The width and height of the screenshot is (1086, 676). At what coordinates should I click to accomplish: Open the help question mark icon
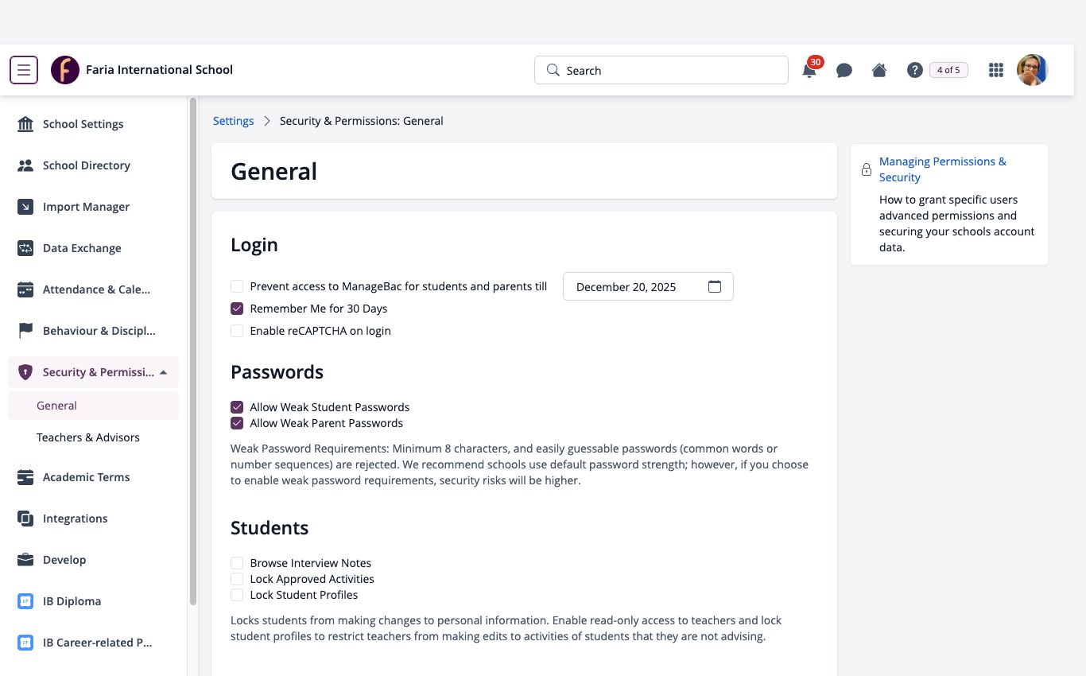(x=915, y=70)
